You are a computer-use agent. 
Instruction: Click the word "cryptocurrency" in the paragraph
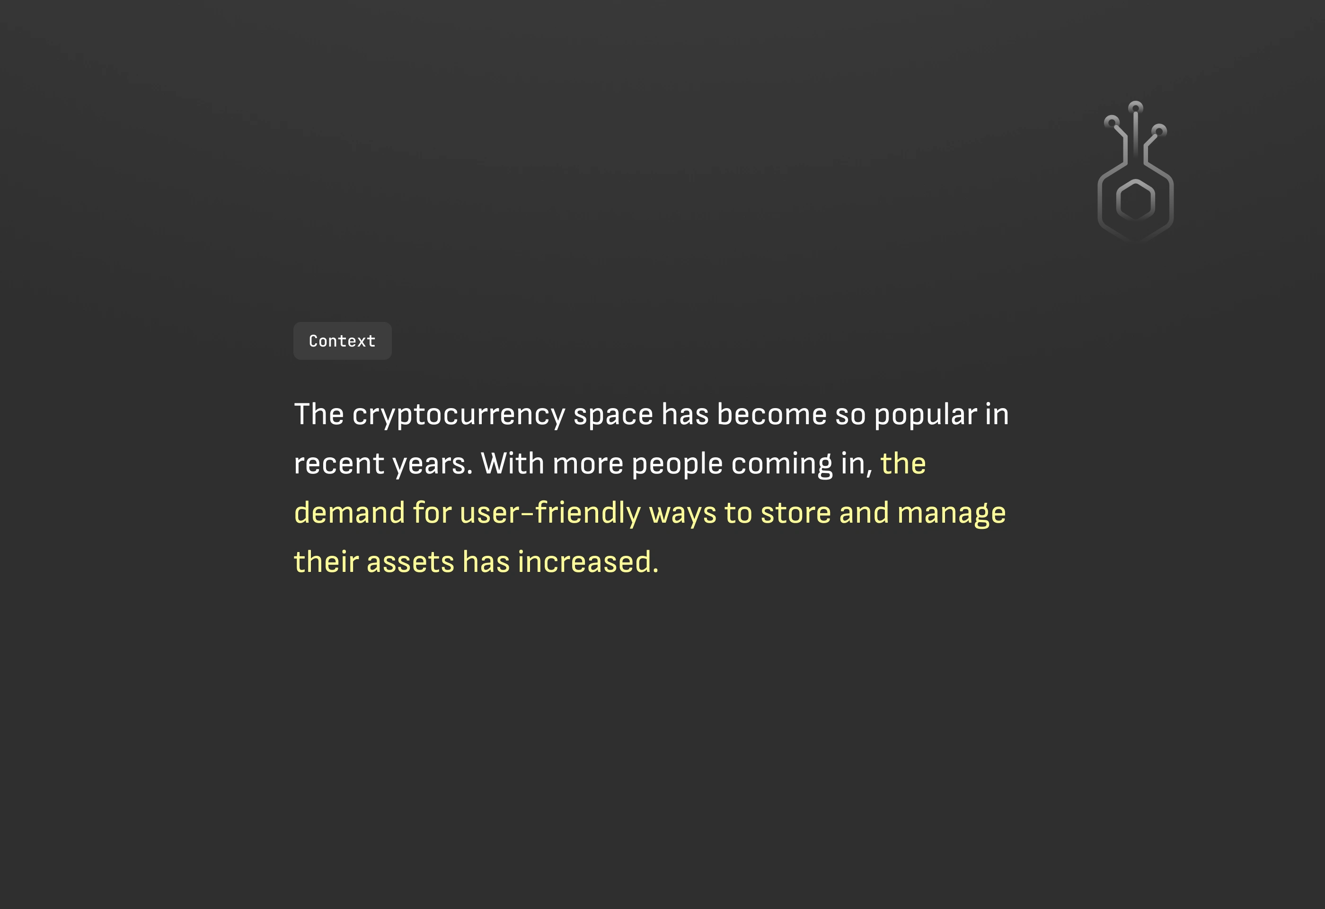459,415
